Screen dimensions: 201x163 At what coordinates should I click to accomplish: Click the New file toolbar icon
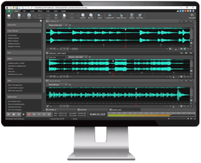[x=19, y=16]
